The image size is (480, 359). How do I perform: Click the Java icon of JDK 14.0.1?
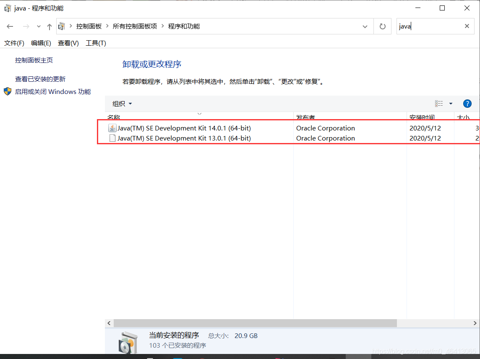point(112,128)
